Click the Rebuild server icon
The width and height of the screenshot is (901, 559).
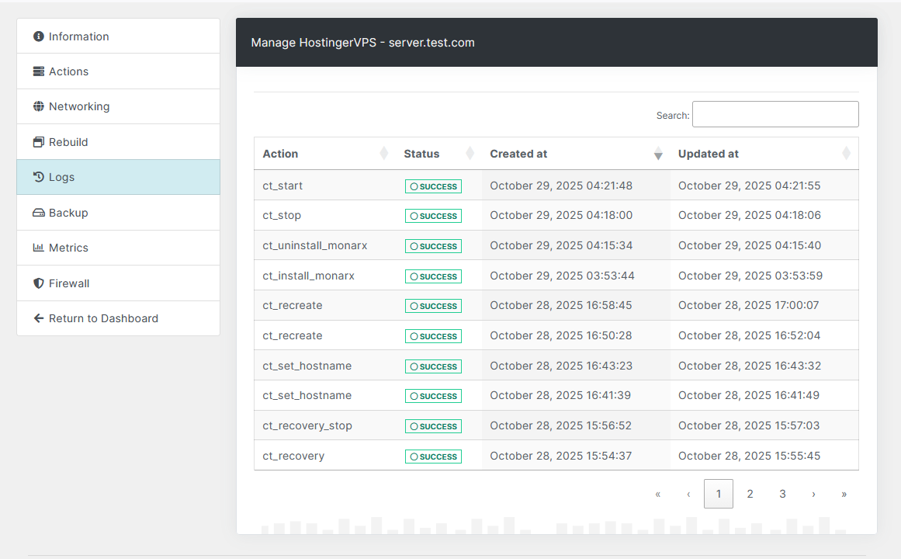pos(37,141)
